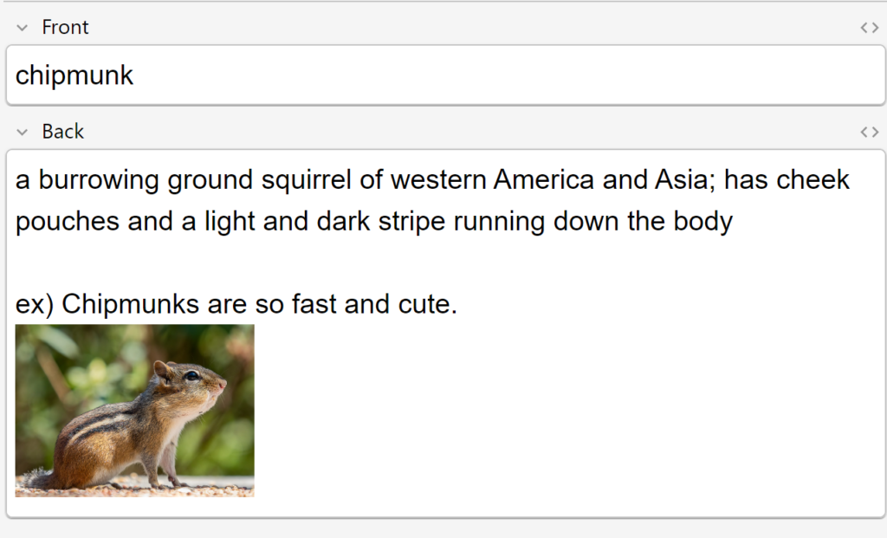This screenshot has width=887, height=538.
Task: Select the chipmunk photo in Back field
Action: pyautogui.click(x=134, y=411)
